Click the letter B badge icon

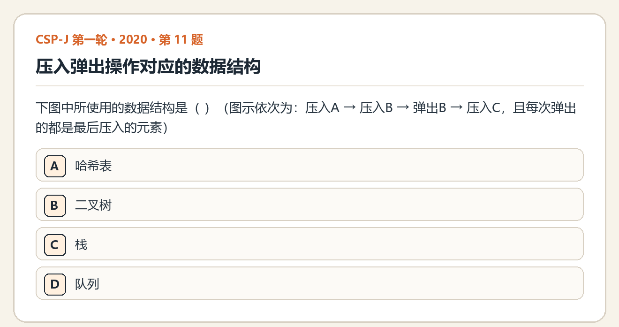pyautogui.click(x=54, y=205)
